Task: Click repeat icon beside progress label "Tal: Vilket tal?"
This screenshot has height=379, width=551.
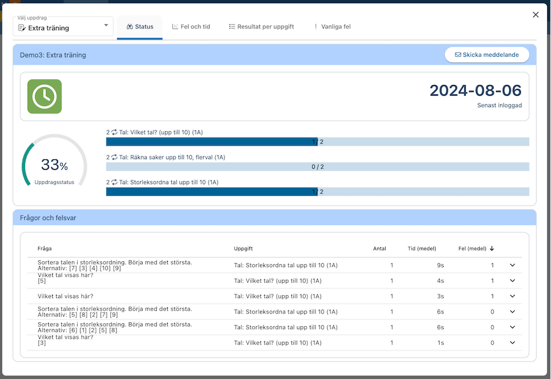Action: point(115,133)
